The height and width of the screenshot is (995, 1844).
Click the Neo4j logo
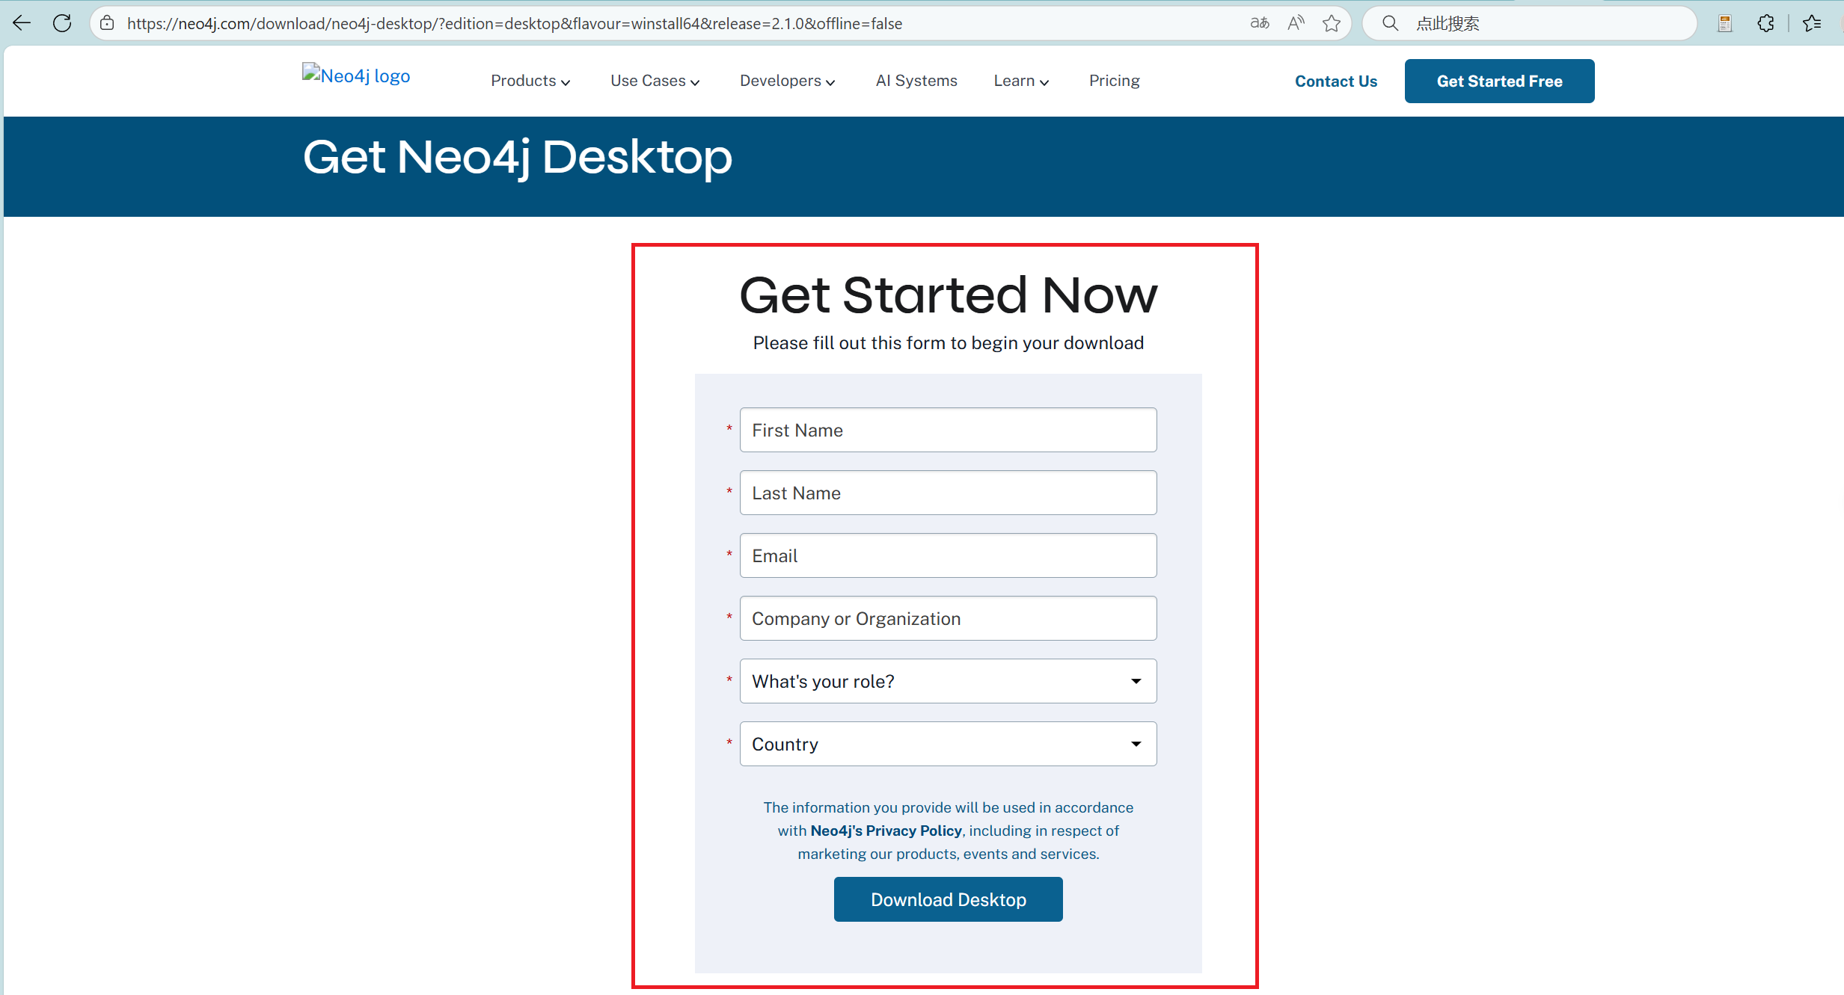tap(356, 76)
